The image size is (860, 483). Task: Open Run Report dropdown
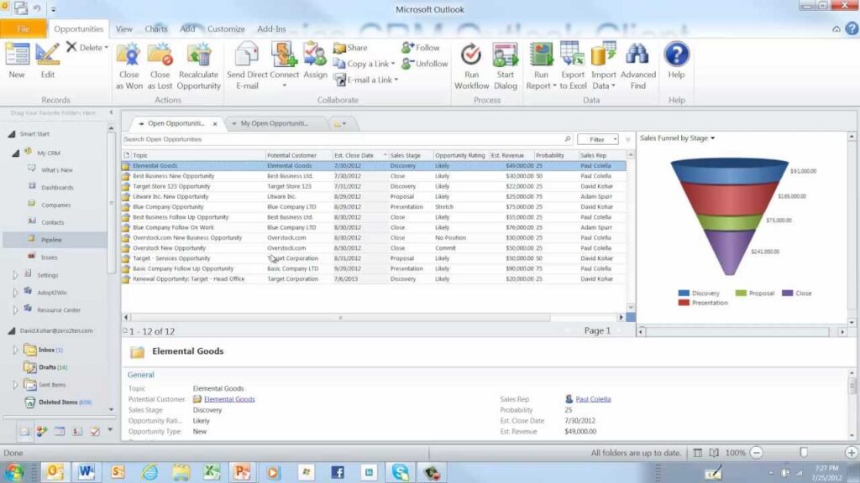tap(554, 86)
